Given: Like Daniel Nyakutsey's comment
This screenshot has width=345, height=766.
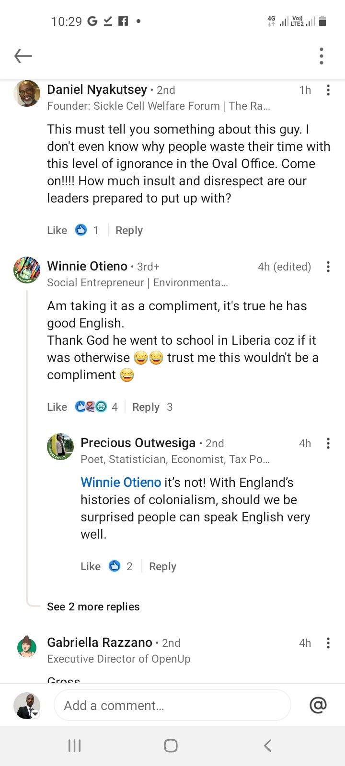Looking at the screenshot, I should tap(57, 230).
